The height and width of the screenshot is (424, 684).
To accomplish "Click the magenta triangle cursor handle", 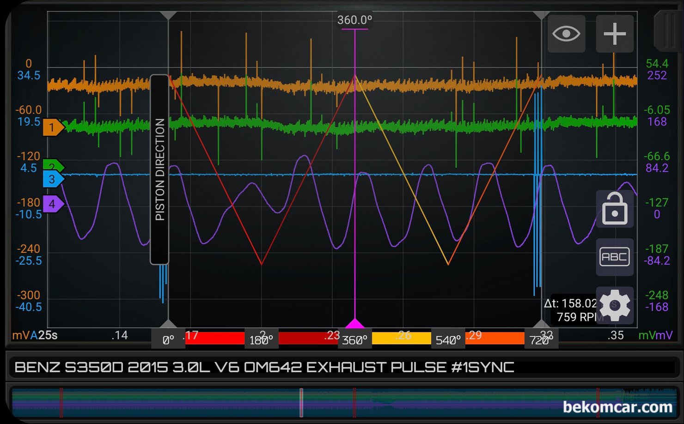I will tap(354, 323).
